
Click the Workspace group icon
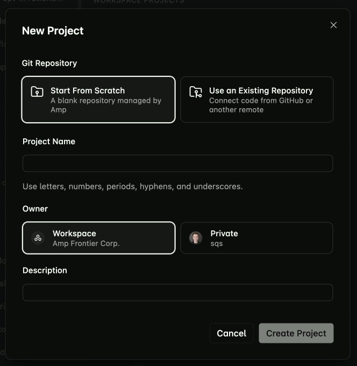38,238
